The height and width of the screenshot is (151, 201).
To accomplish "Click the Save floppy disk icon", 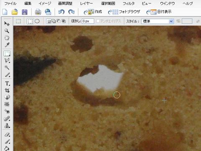I will tap(25, 12).
